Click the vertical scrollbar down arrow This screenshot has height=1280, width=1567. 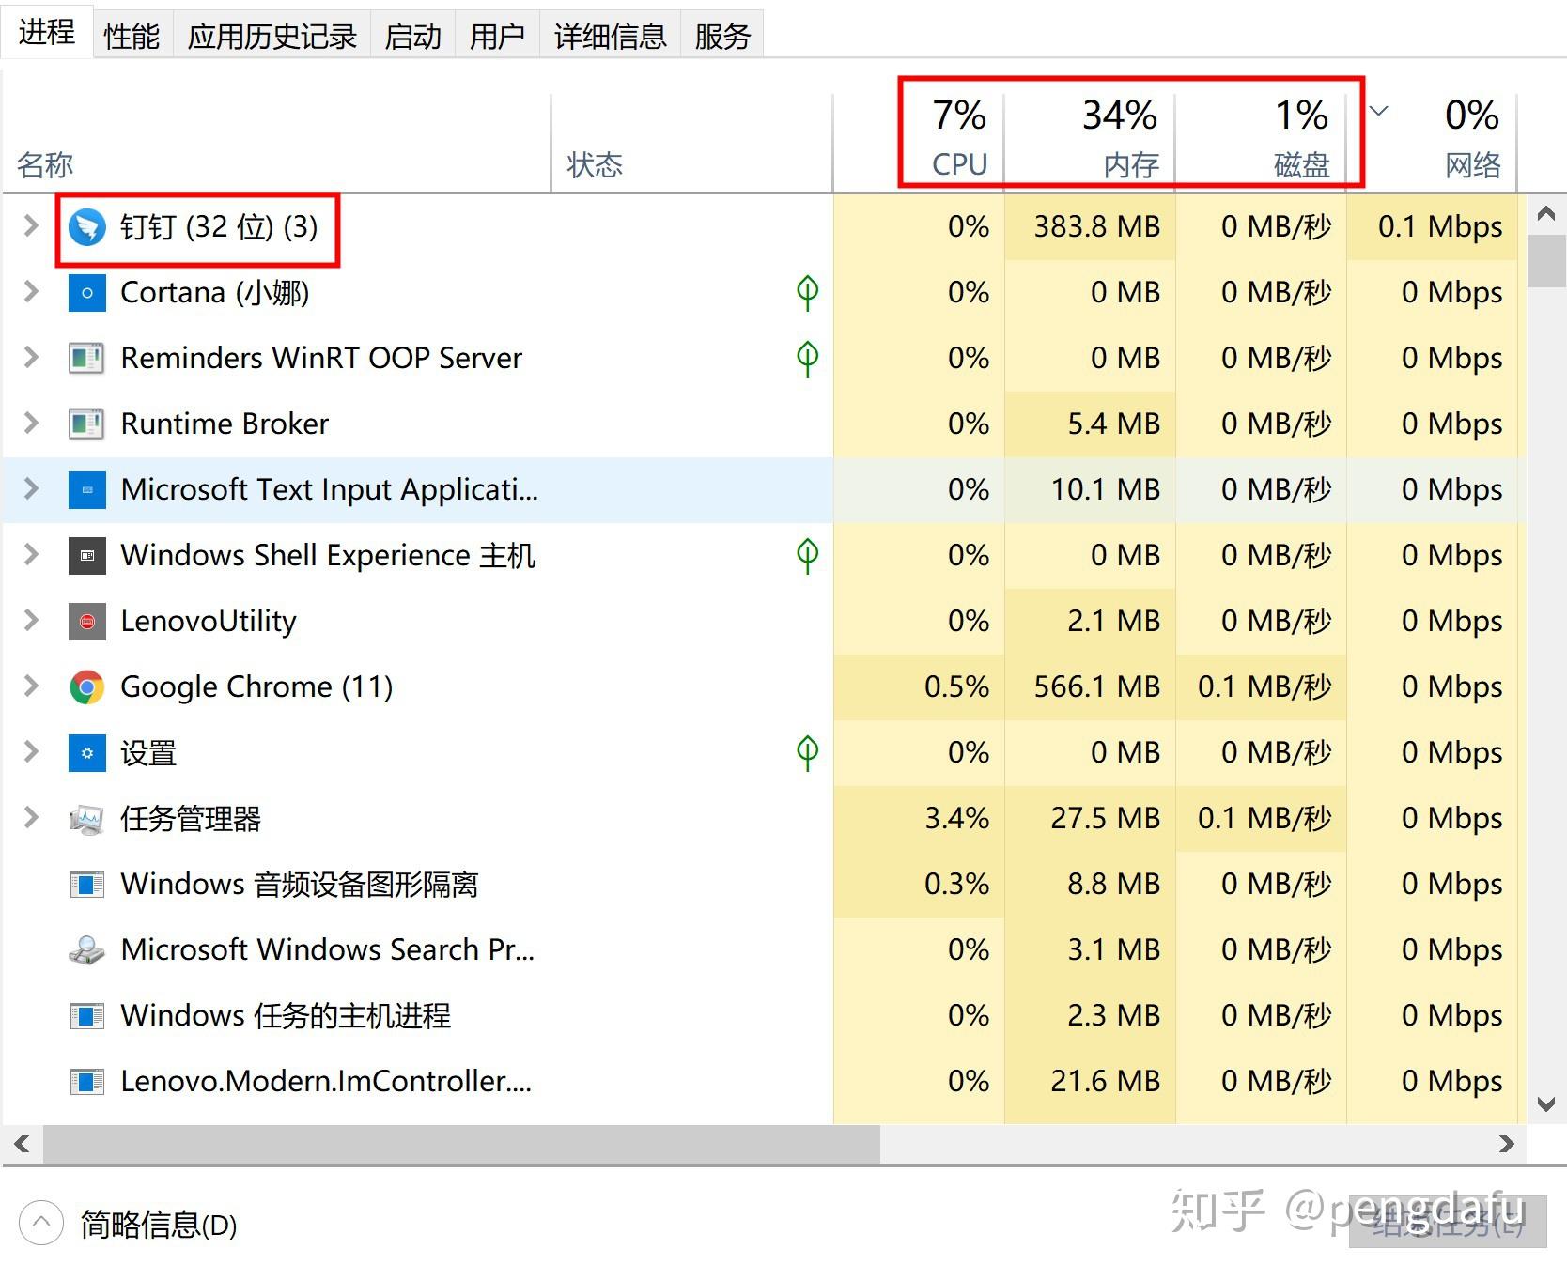click(x=1546, y=1104)
